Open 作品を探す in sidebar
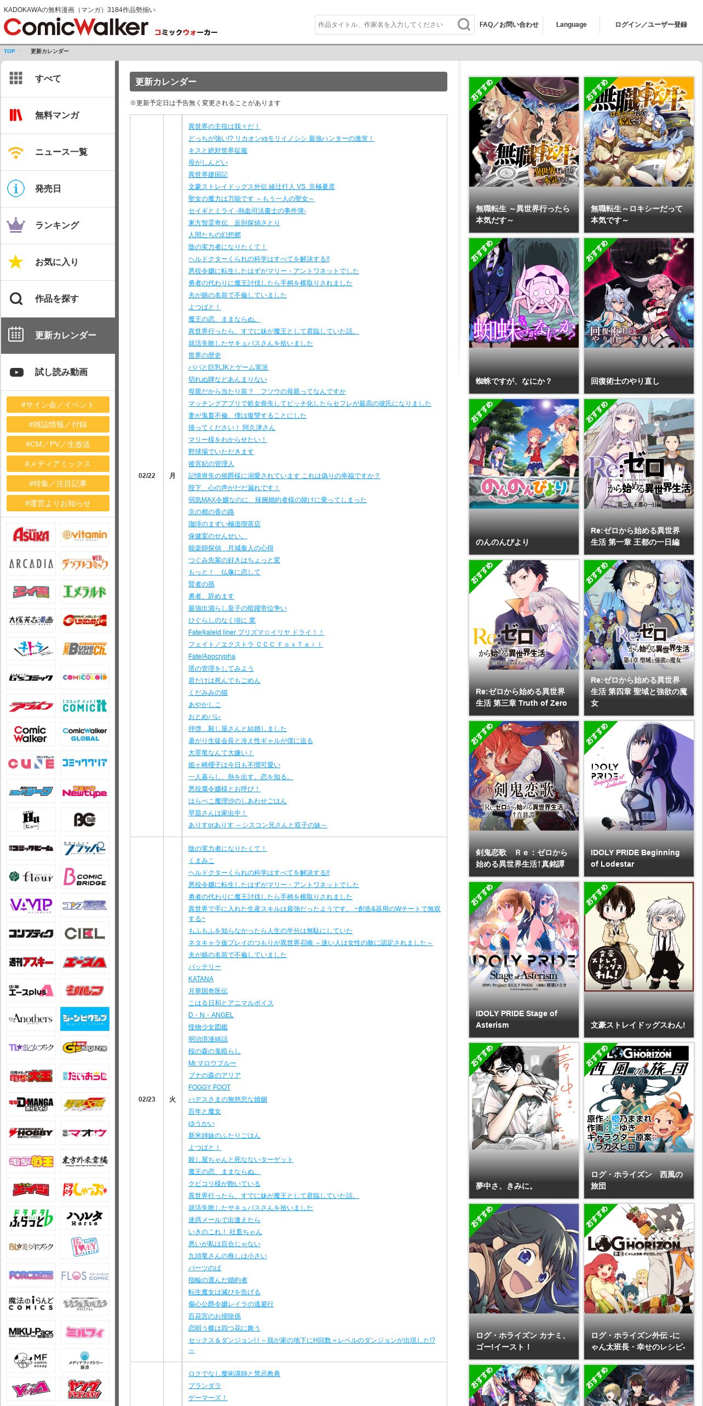Screen dimensions: 703x1406 58,299
